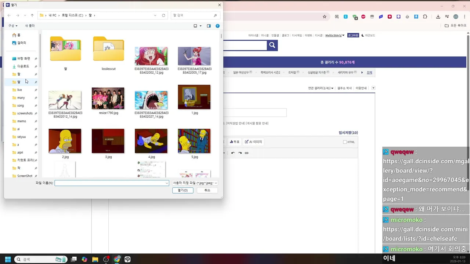Screen dimensions: 470x264
Task: Click 갤주소 복사 link
Action: (x=344, y=88)
